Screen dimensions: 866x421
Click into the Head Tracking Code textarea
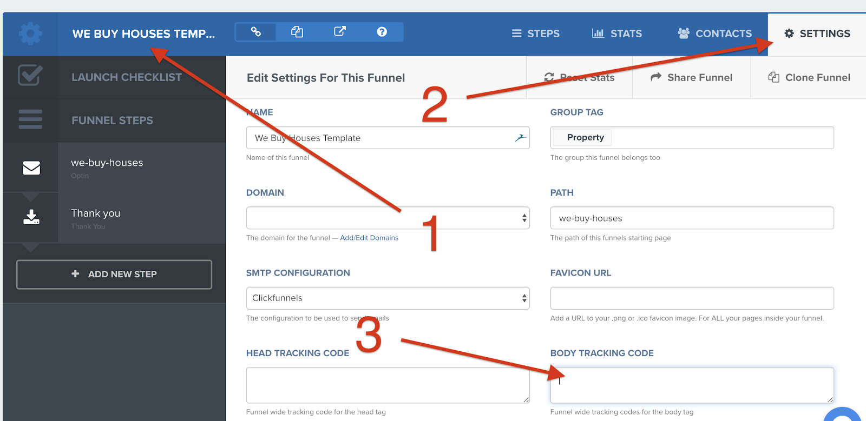pos(388,385)
